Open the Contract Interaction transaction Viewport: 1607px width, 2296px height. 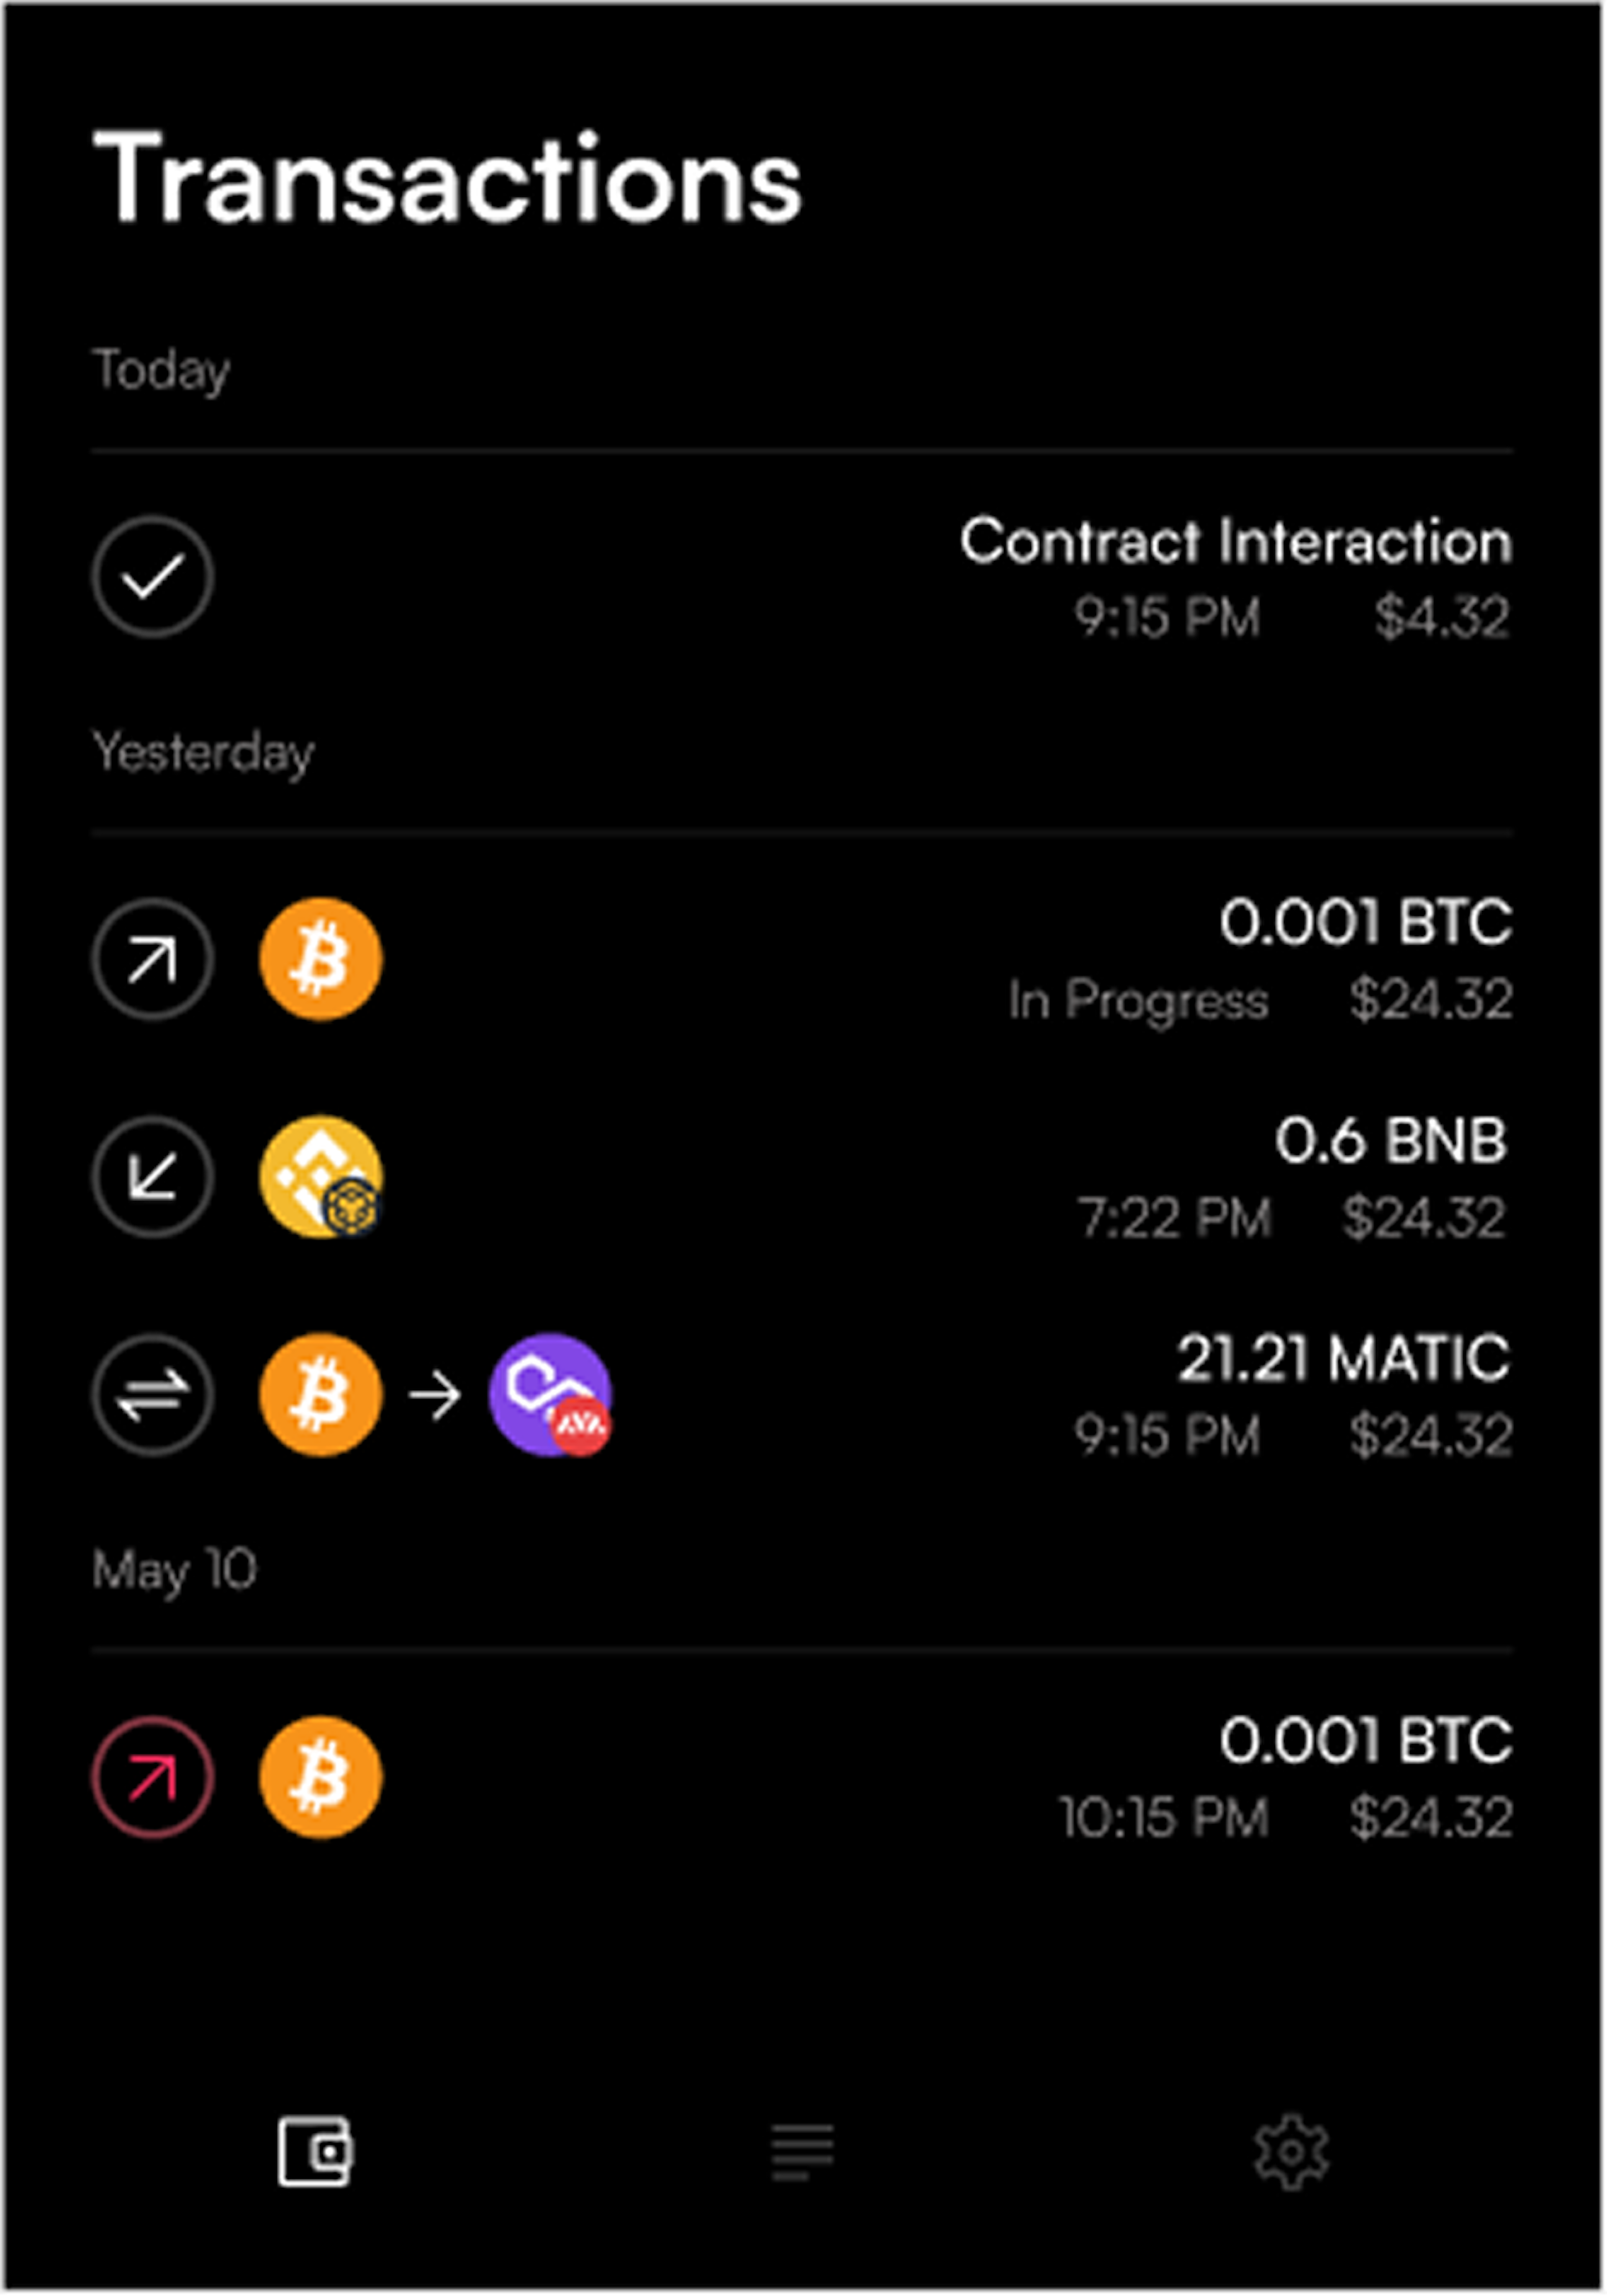[803, 577]
